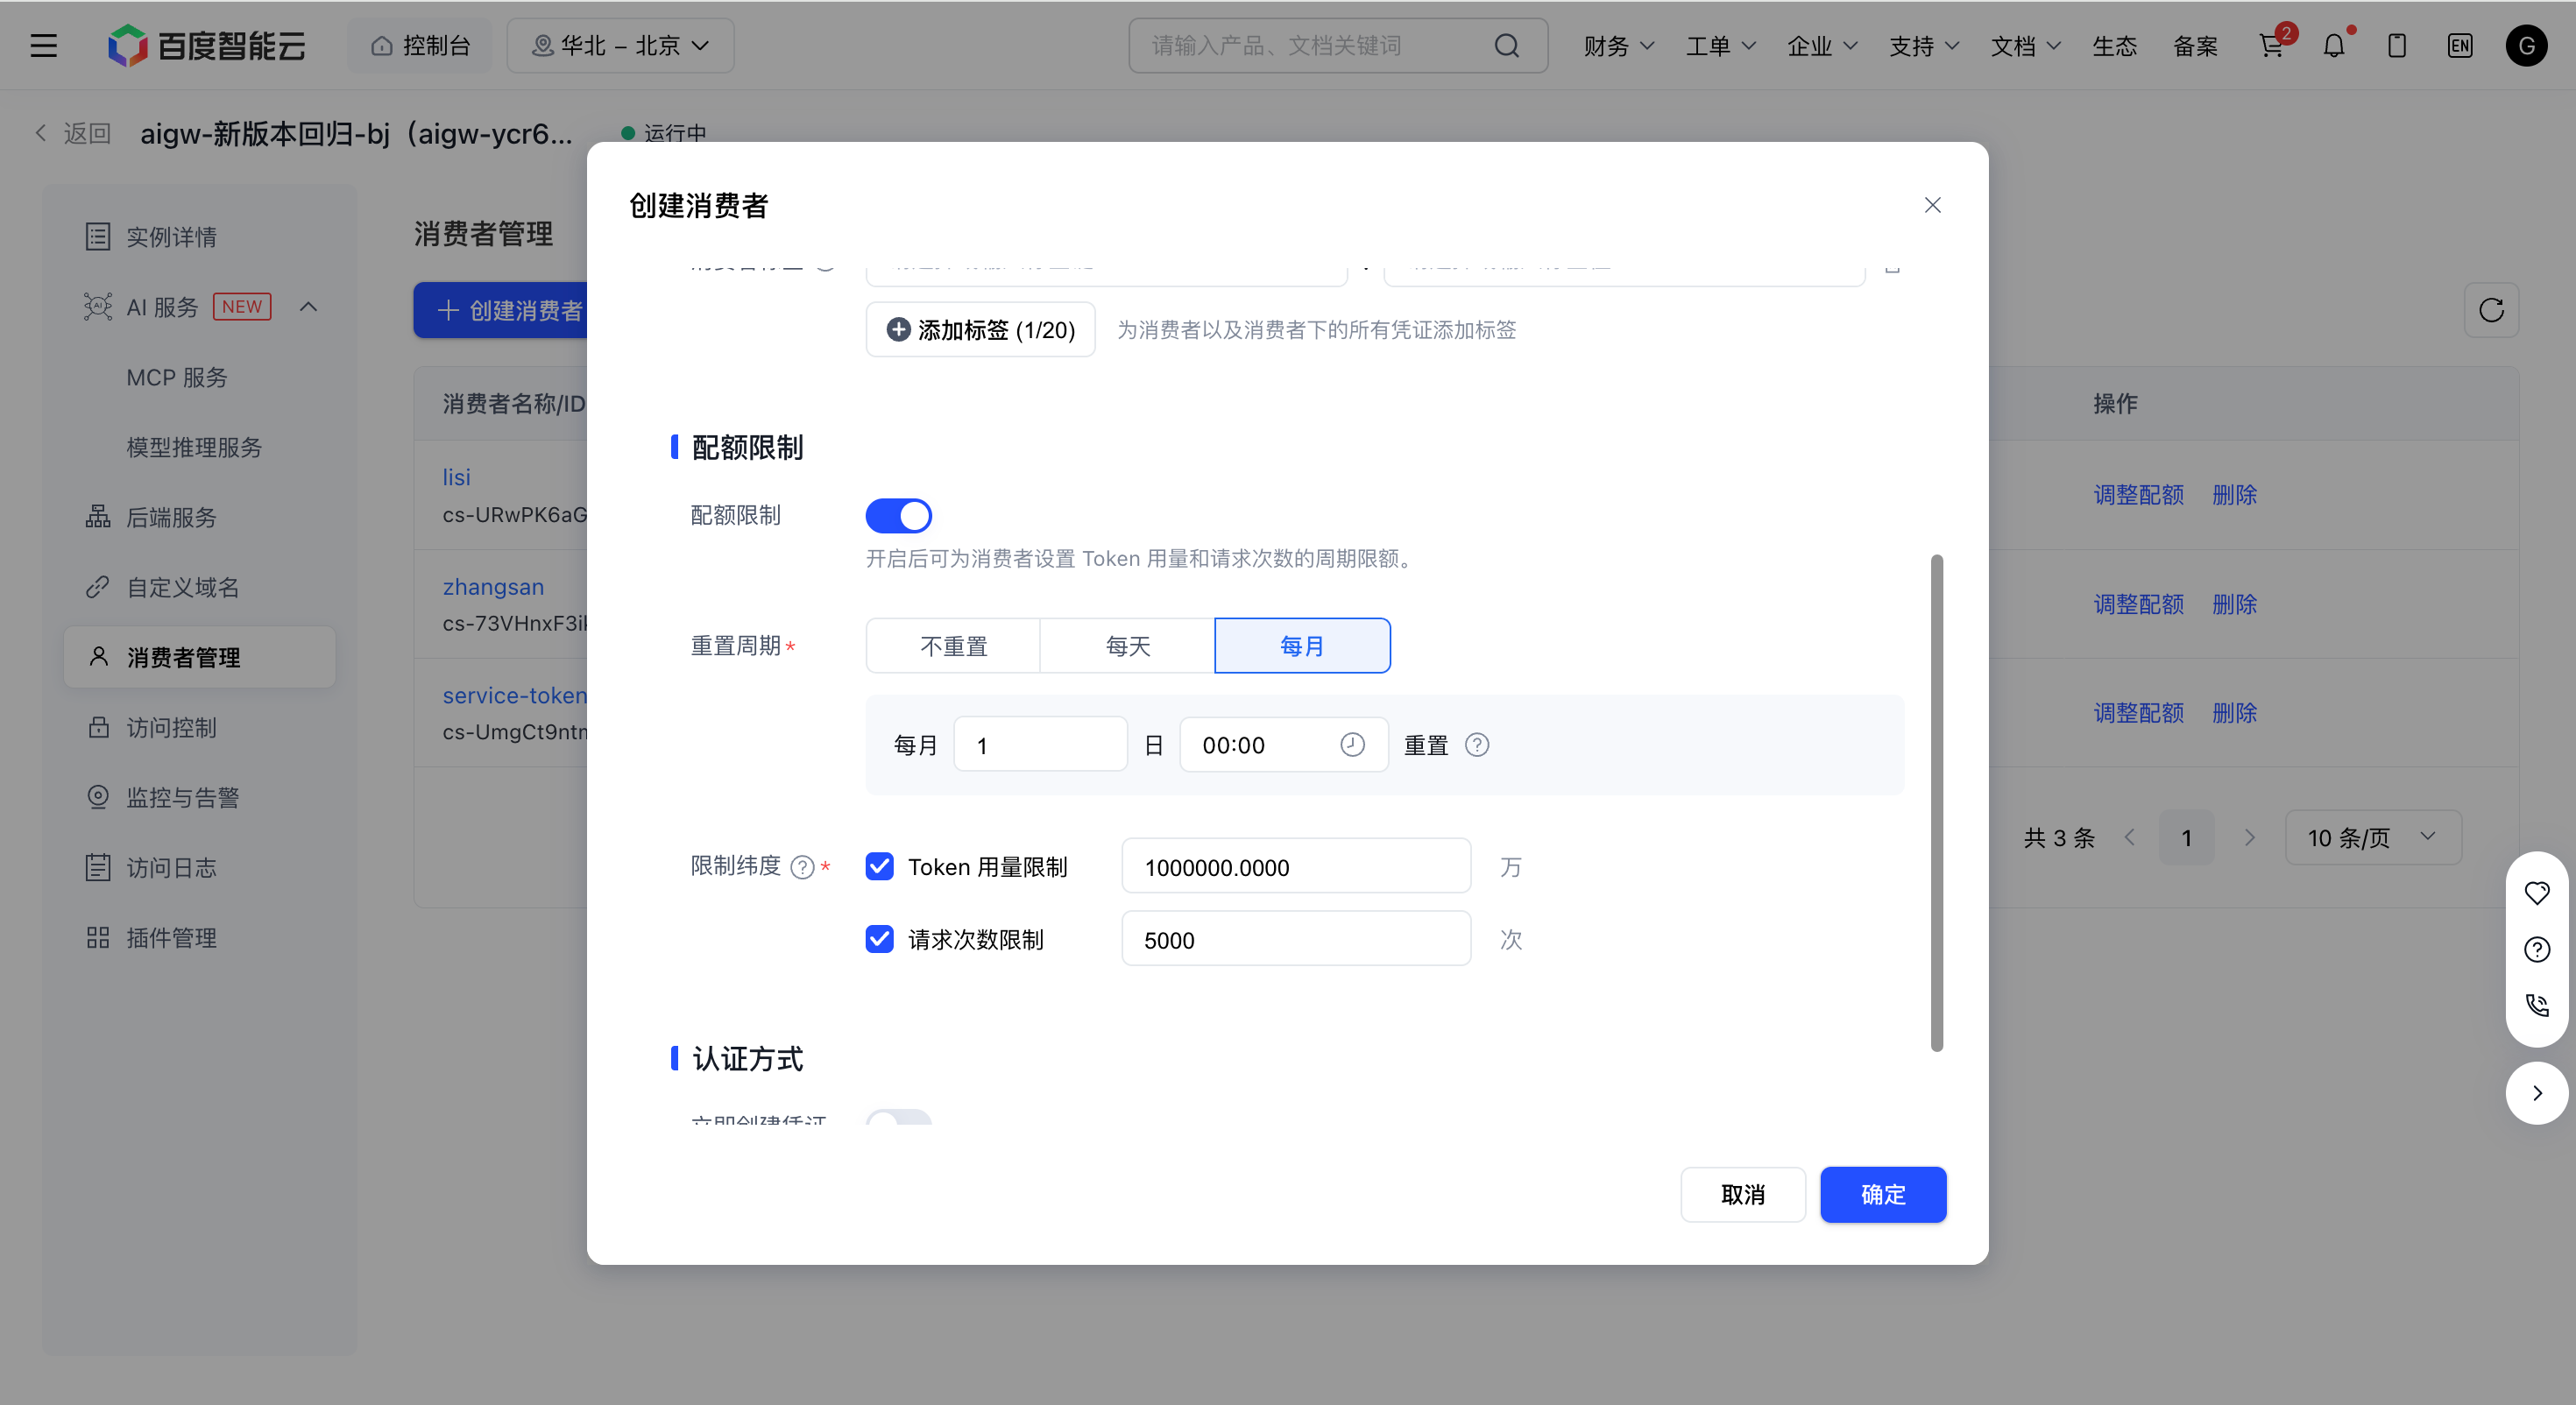Viewport: 2576px width, 1405px height.
Task: Click 删除 for the zhangsan row
Action: [x=2234, y=604]
